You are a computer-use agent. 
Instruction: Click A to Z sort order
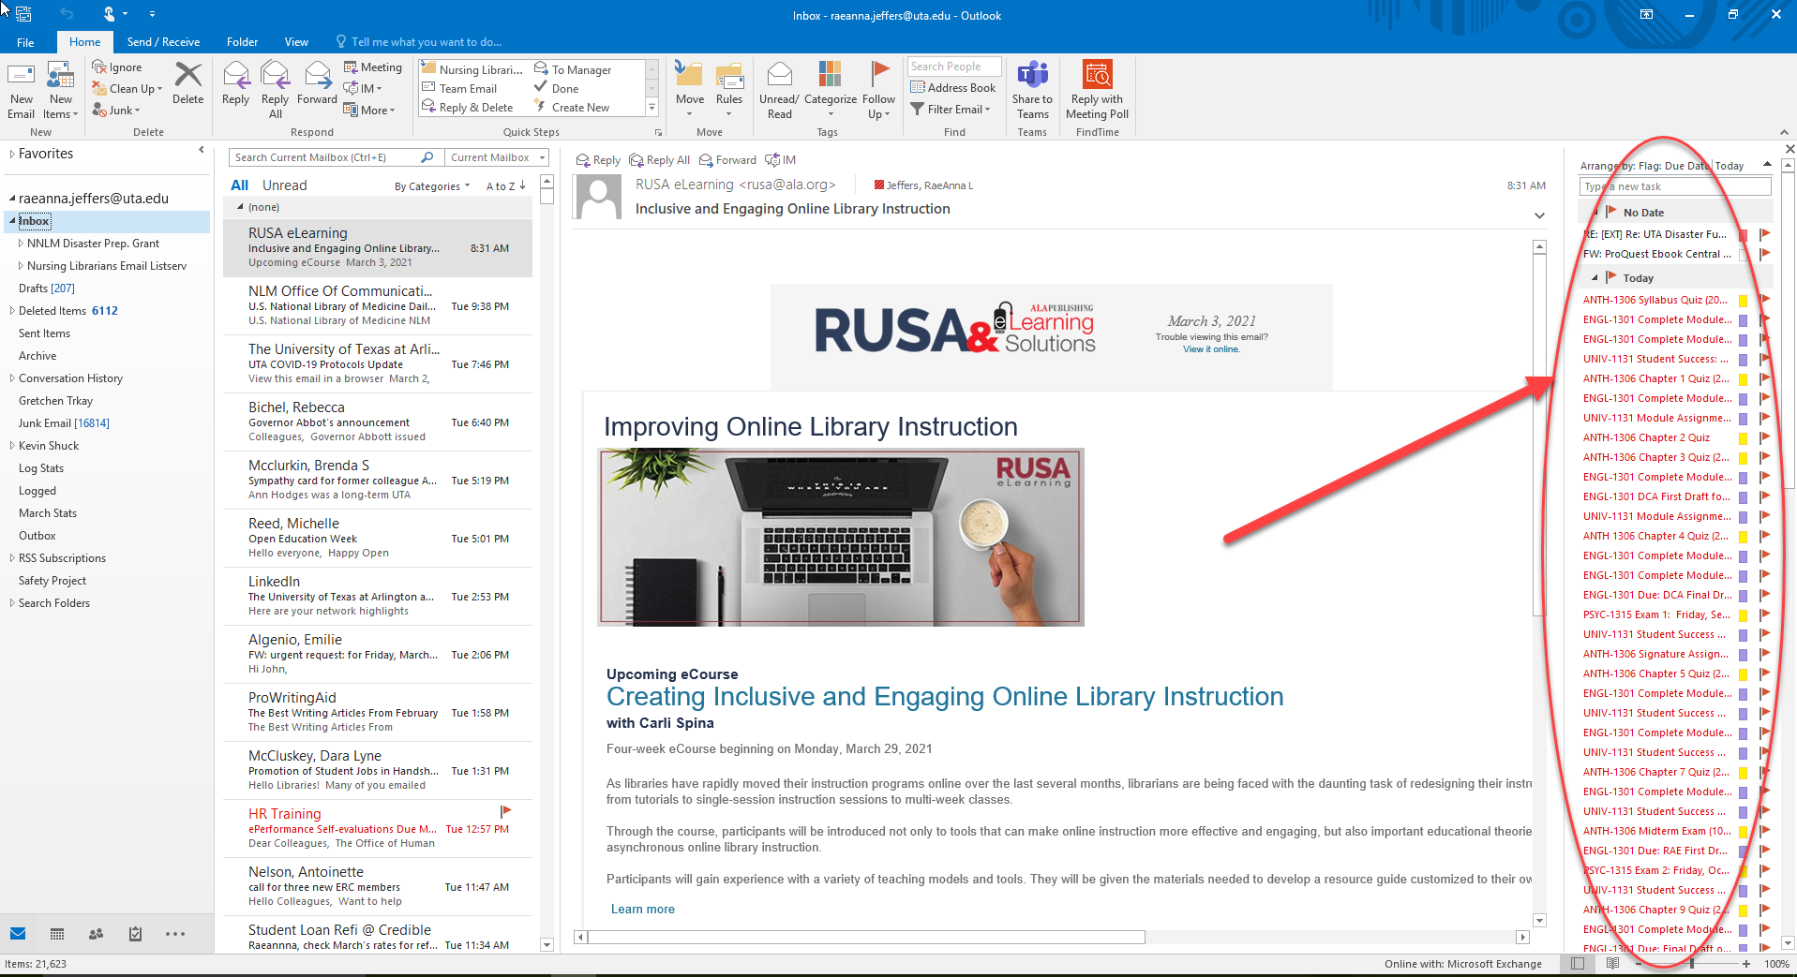(x=505, y=186)
